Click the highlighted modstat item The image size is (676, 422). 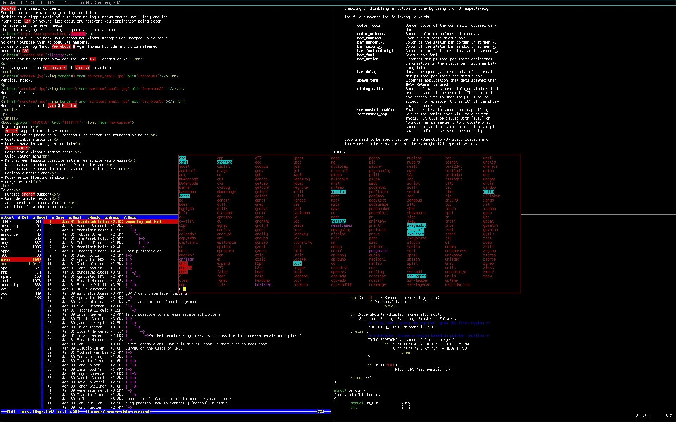click(x=338, y=192)
